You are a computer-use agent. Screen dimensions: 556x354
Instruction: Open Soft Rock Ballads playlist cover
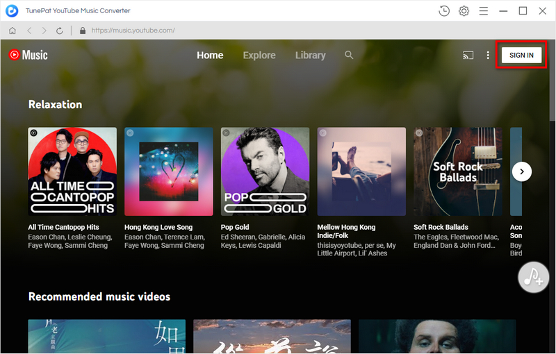click(458, 171)
